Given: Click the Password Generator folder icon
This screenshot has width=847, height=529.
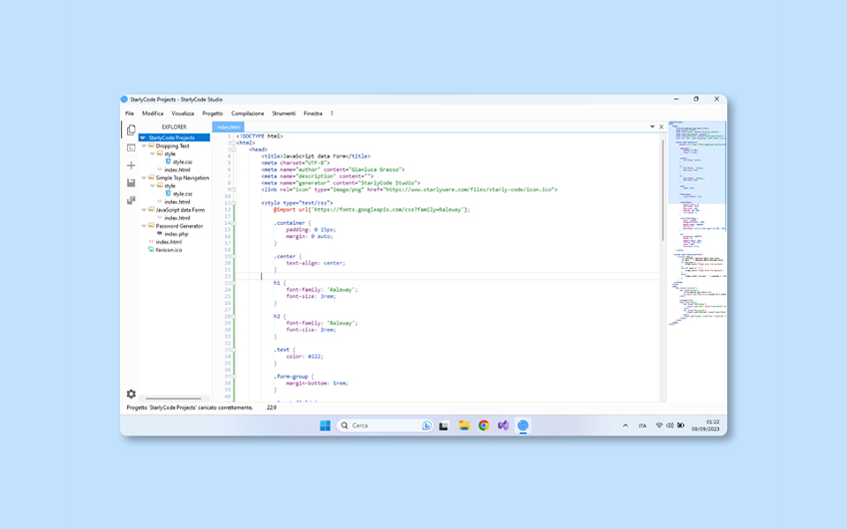Looking at the screenshot, I should [151, 226].
